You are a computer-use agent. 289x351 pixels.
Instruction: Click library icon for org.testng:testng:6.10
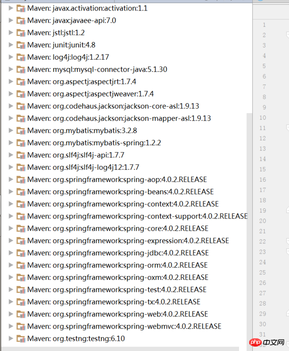pos(21,339)
